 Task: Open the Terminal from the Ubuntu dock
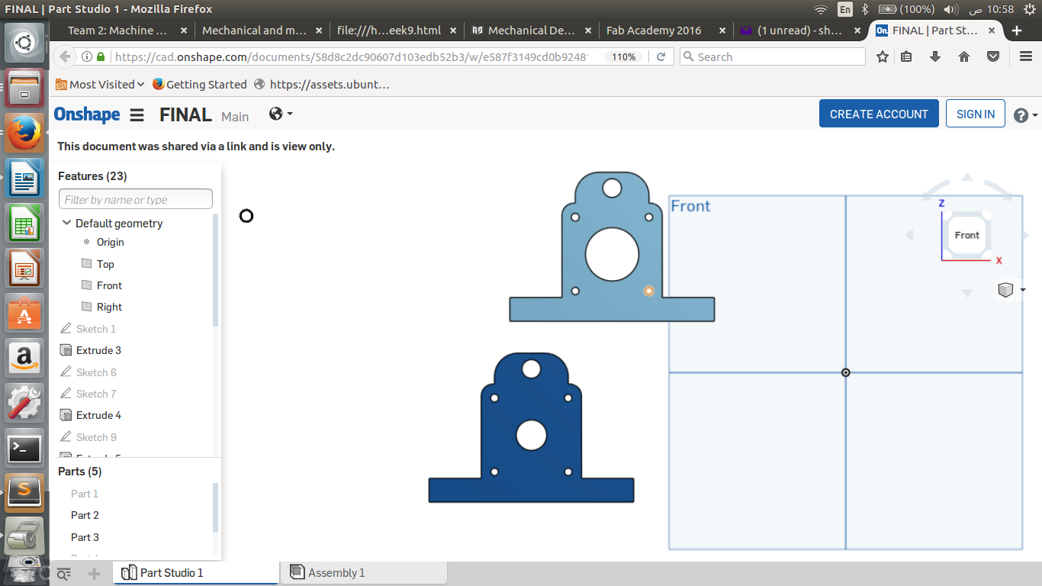pyautogui.click(x=24, y=449)
